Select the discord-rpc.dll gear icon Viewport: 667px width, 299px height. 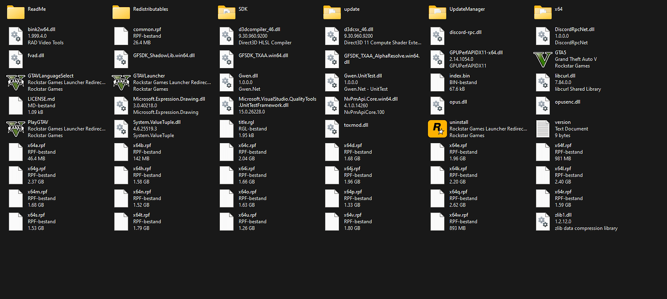pos(437,36)
